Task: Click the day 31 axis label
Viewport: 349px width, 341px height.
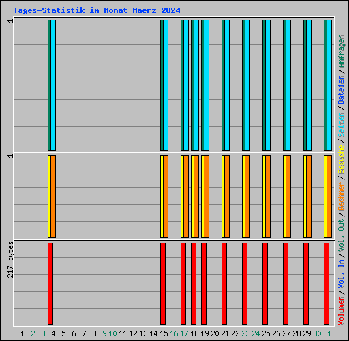Action: pyautogui.click(x=327, y=333)
